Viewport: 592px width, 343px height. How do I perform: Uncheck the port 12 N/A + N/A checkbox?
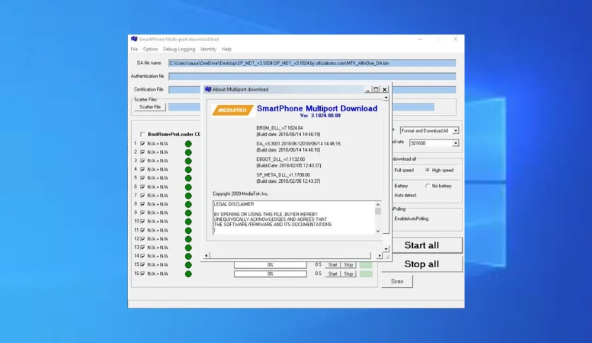(142, 239)
